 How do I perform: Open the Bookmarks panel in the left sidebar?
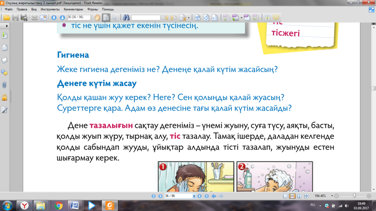[x=4, y=35]
